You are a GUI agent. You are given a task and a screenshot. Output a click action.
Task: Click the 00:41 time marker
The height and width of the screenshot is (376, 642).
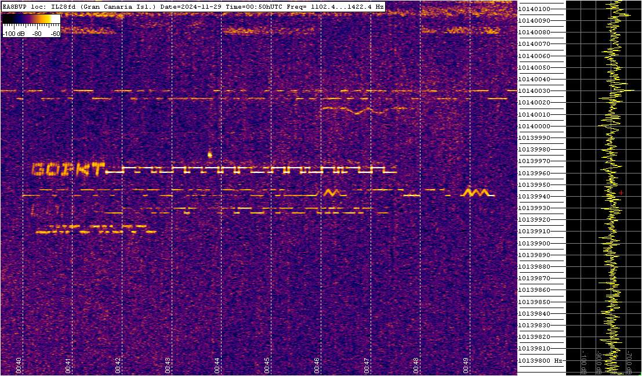[68, 364]
